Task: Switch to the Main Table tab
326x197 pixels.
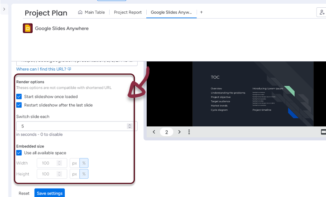Action: 91,12
